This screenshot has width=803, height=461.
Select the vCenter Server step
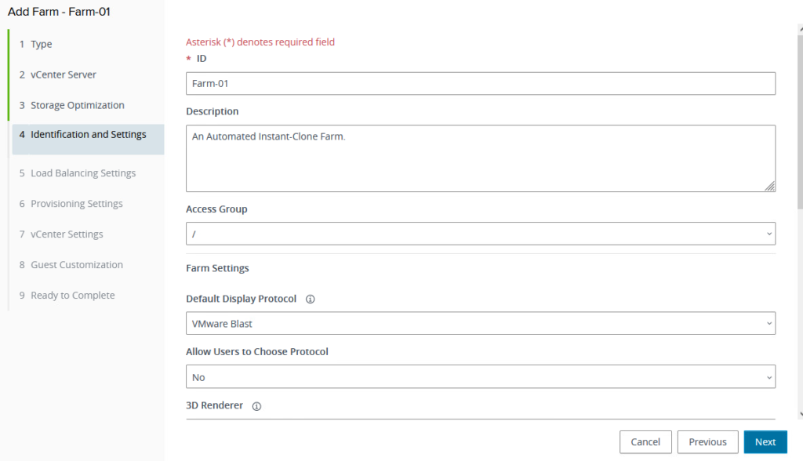(x=63, y=74)
